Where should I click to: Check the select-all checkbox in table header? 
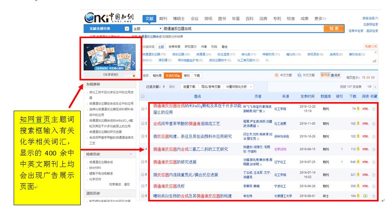[x=143, y=96]
